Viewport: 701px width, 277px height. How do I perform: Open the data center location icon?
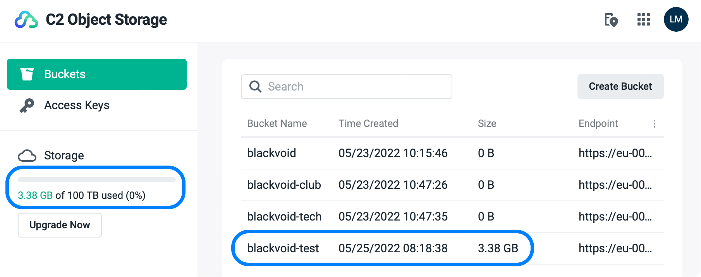tap(611, 20)
